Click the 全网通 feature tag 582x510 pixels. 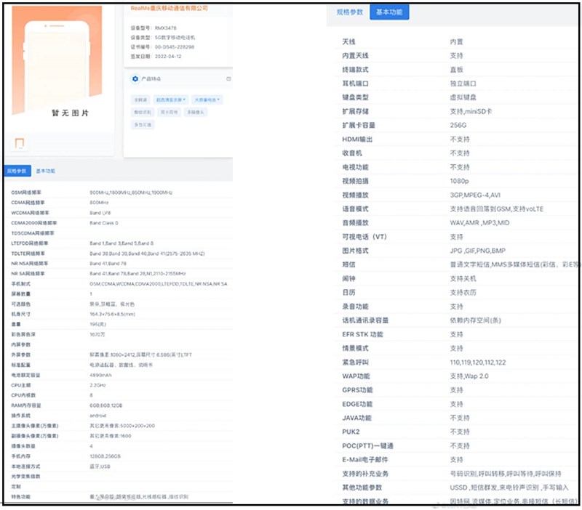[x=140, y=100]
